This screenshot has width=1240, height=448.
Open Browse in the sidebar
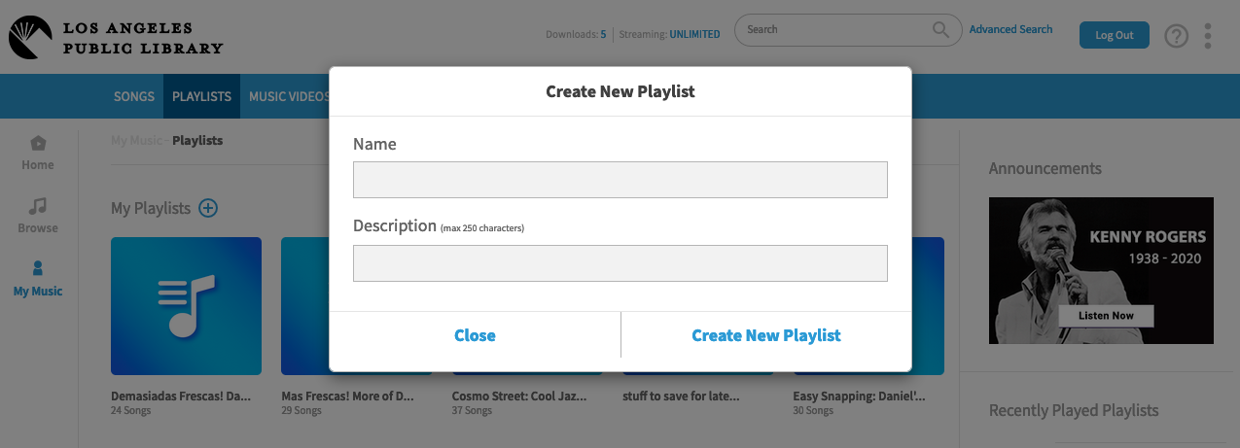[38, 216]
